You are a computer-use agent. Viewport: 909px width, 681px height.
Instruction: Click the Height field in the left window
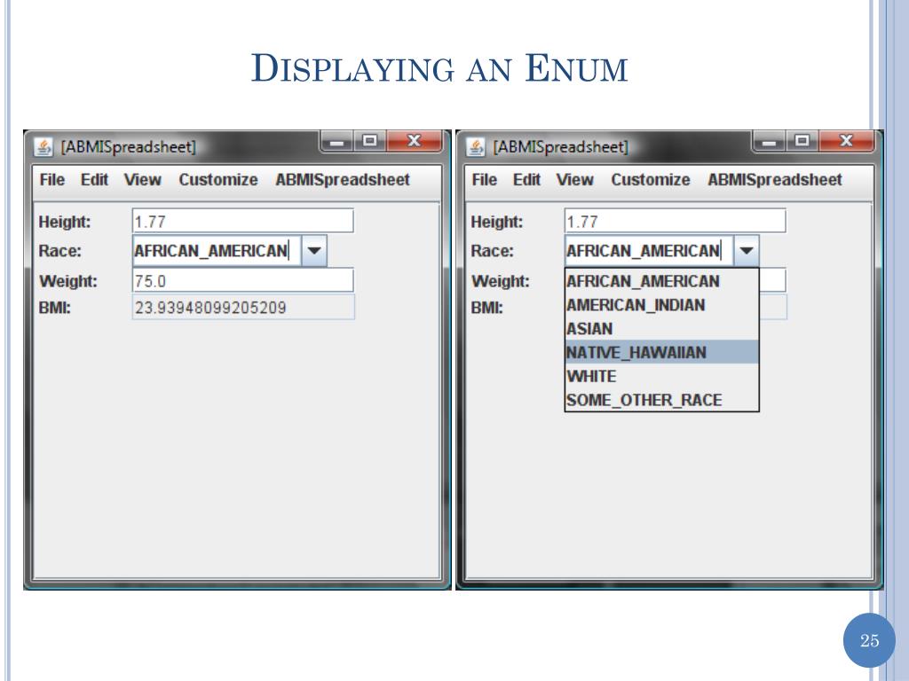tap(243, 221)
